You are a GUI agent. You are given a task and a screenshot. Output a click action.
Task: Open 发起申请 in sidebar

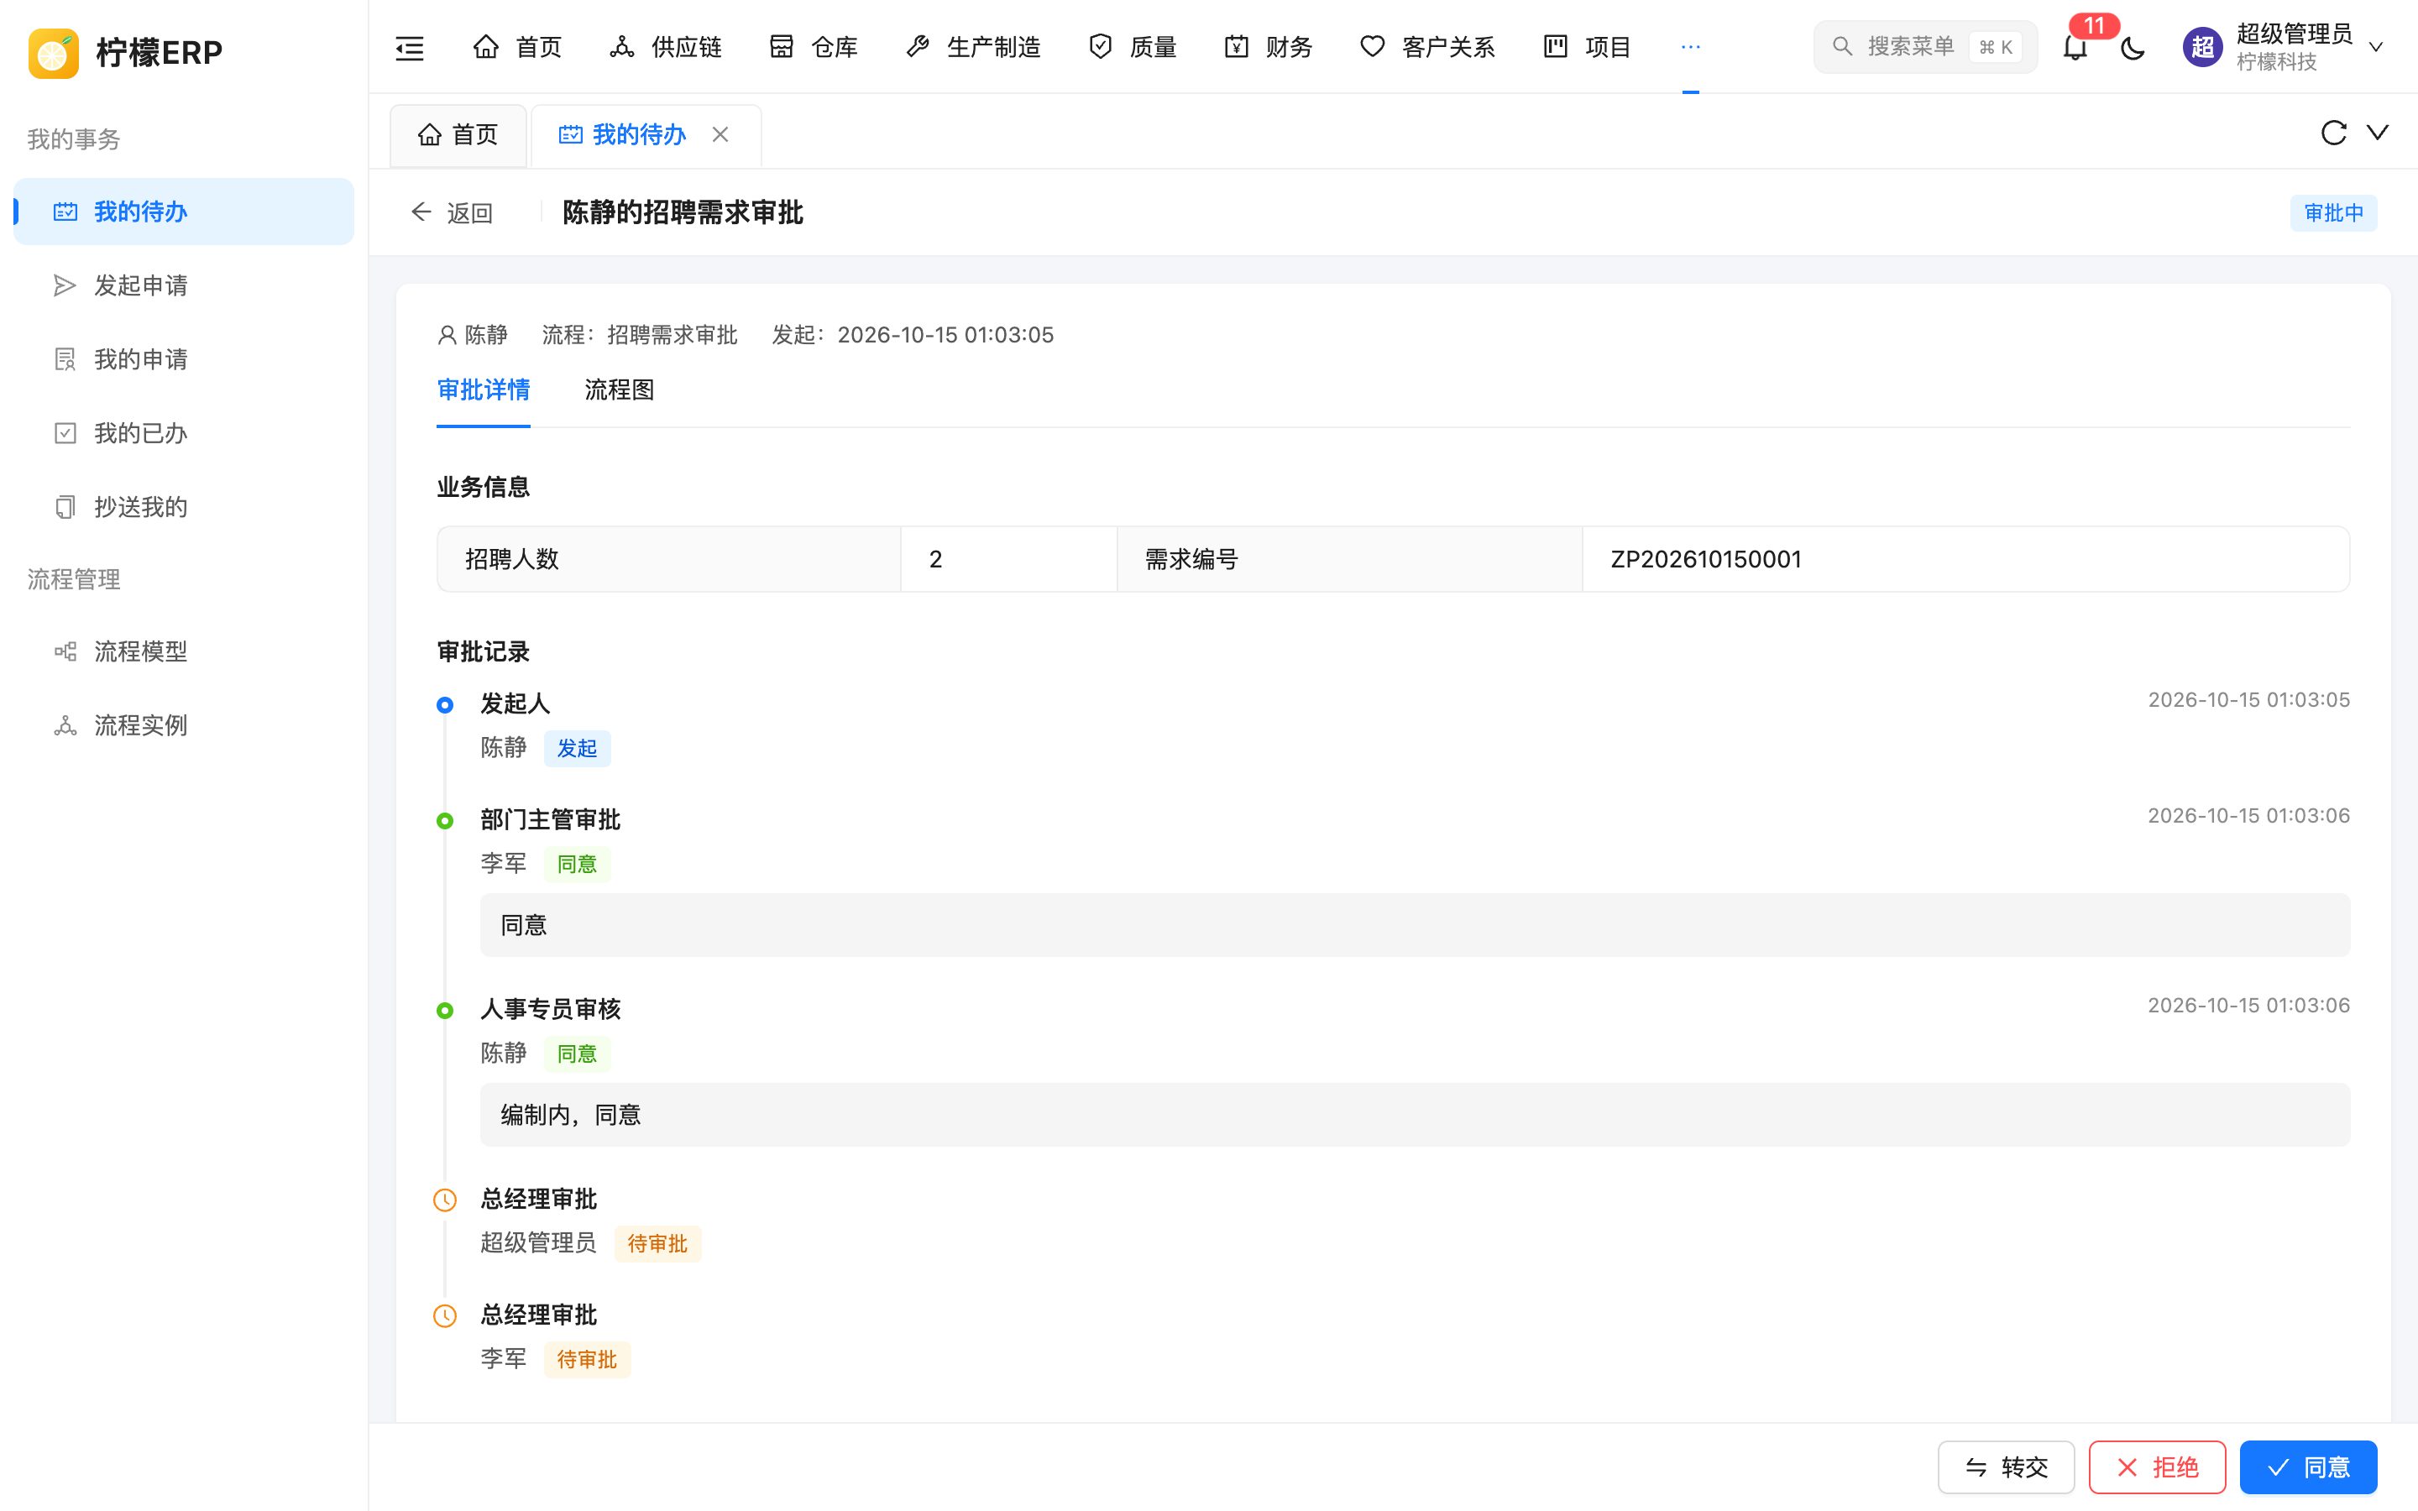(x=184, y=285)
